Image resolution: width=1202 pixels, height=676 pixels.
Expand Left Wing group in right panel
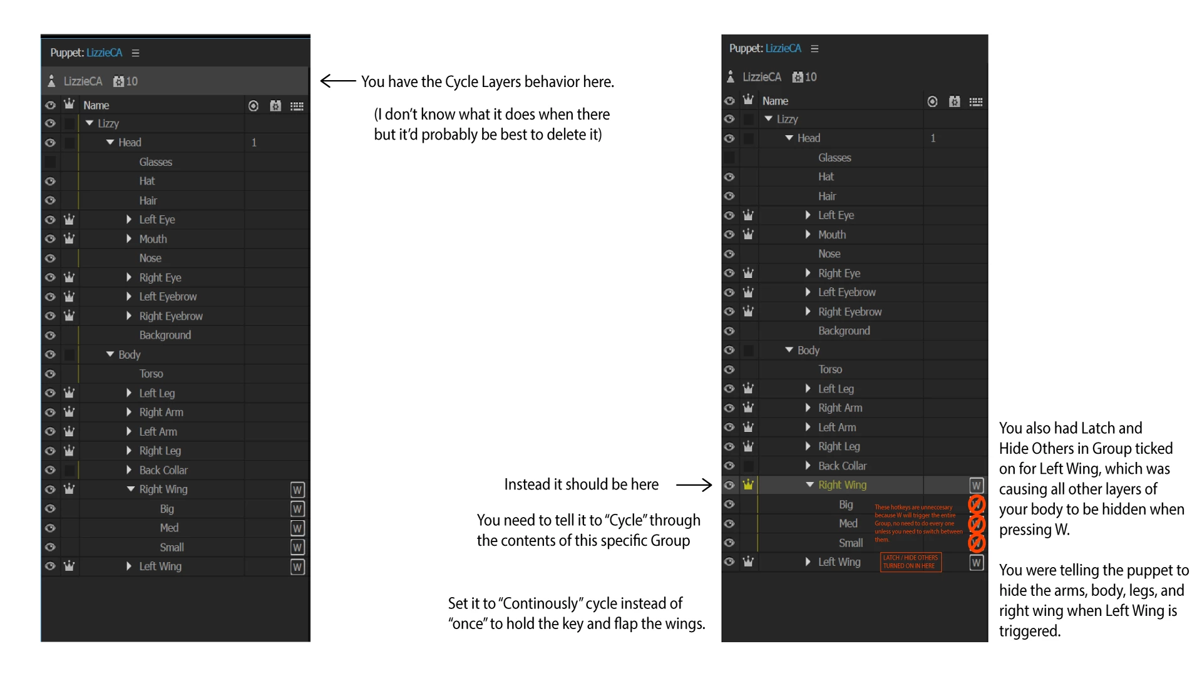click(808, 562)
